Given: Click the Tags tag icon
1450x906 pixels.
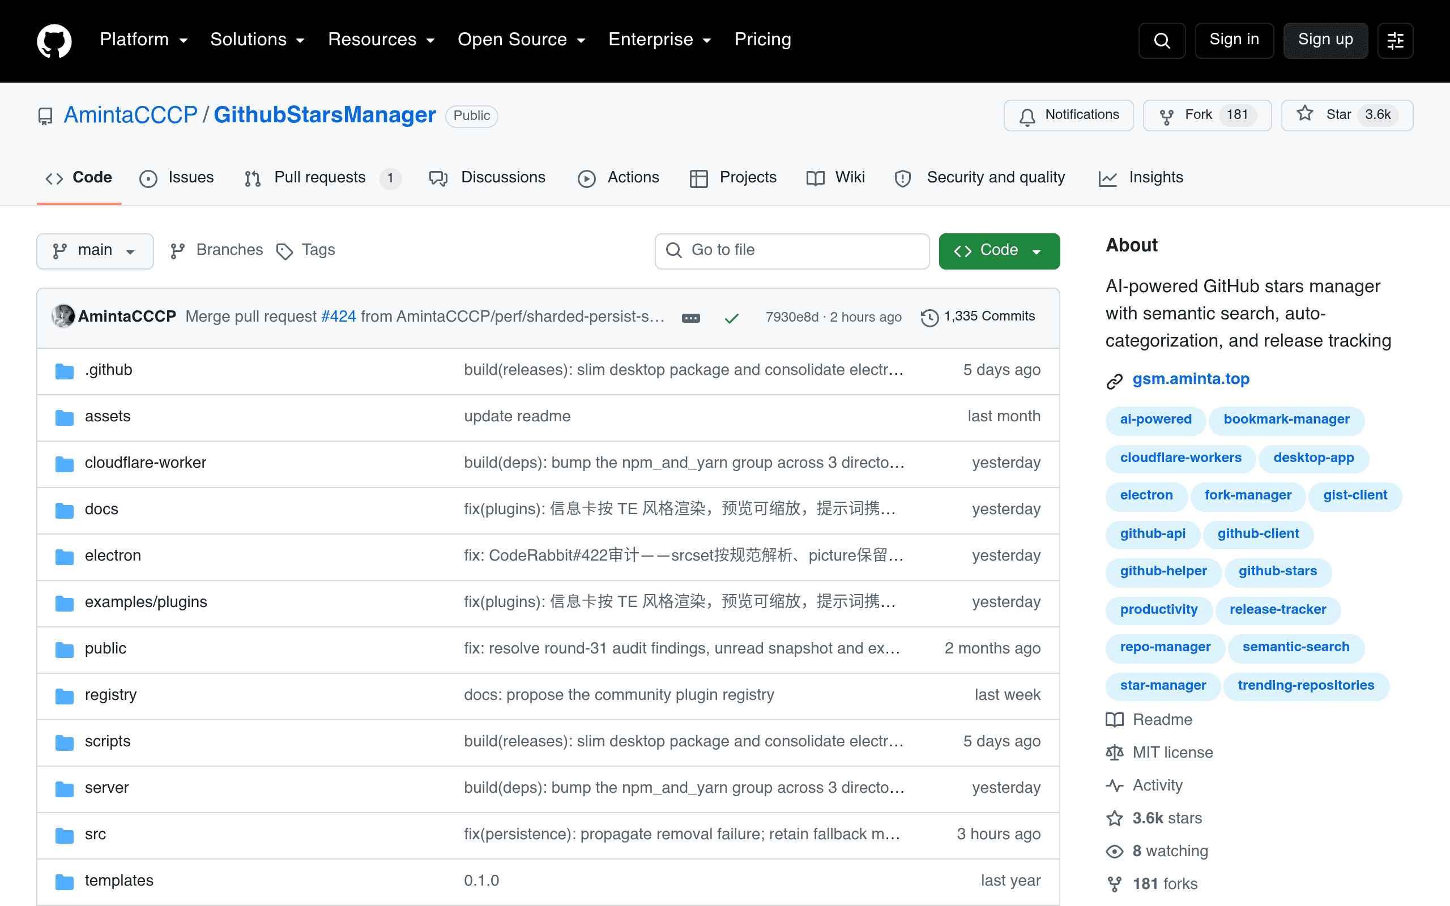Looking at the screenshot, I should click(284, 251).
